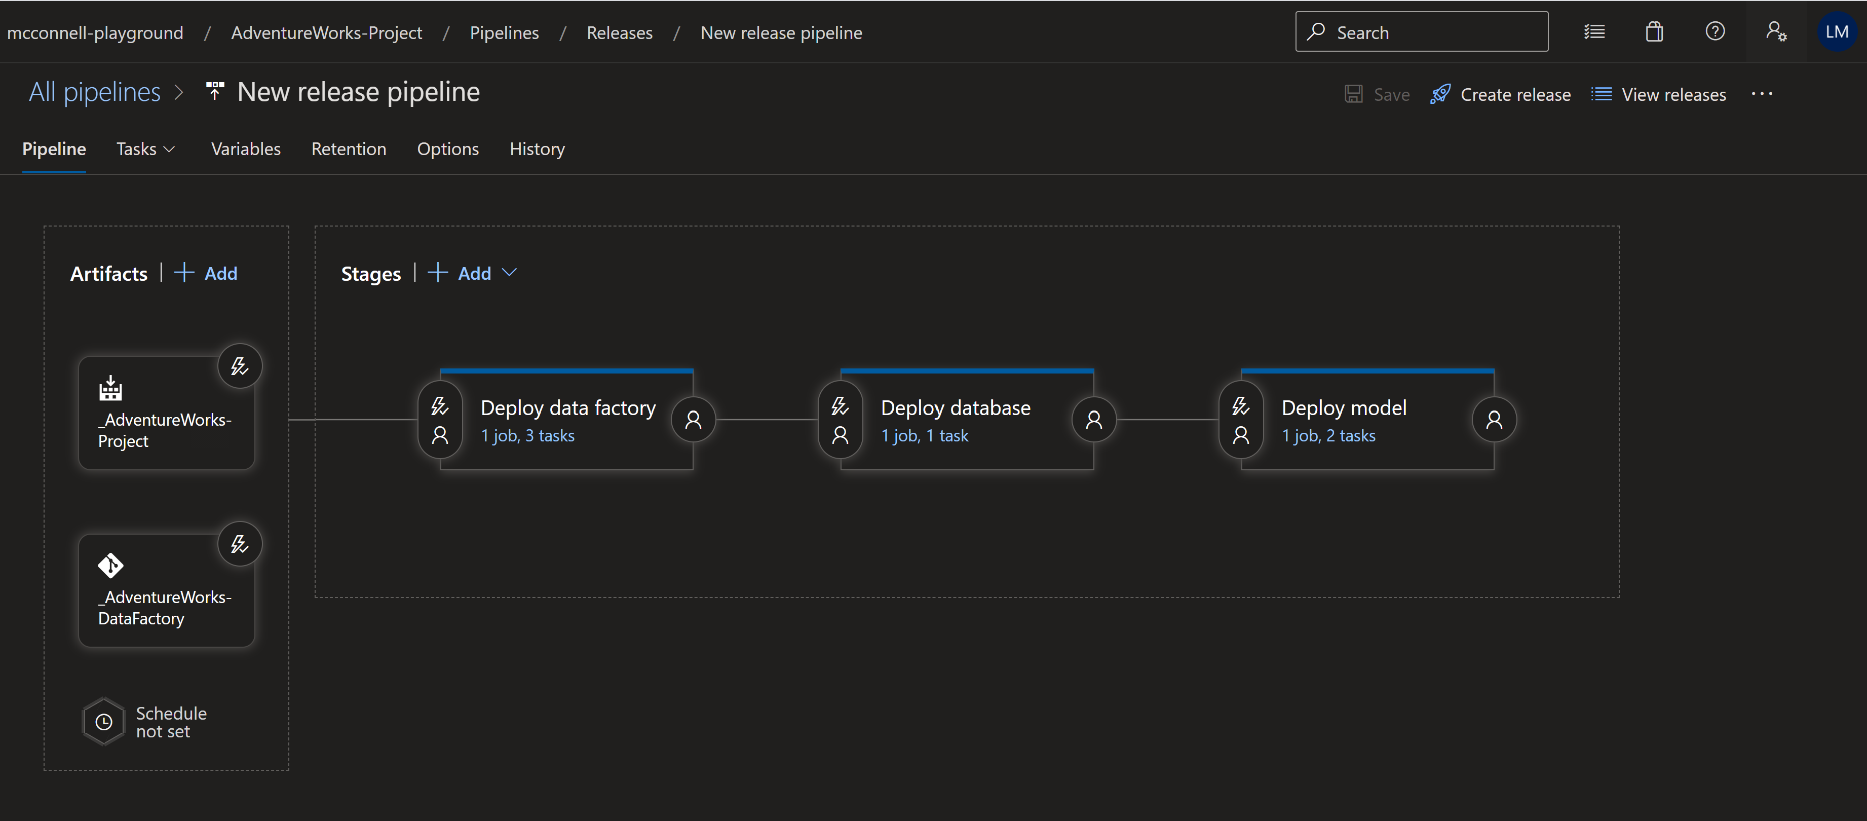1867x821 pixels.
Task: Switch to the Variables tab
Action: [246, 148]
